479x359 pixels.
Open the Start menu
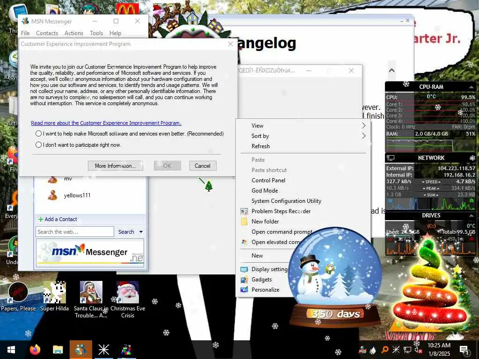11,350
